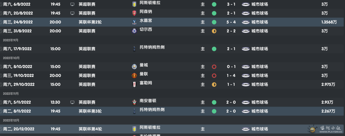Click the green win indicator for 水晶宫 match
This screenshot has width=345, height=136.
tap(214, 22)
